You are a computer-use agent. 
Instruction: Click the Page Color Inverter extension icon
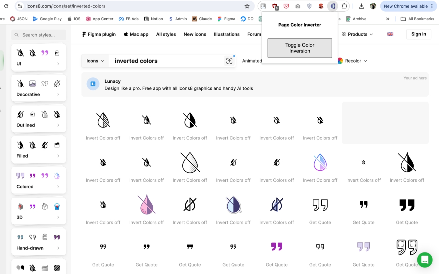333,6
